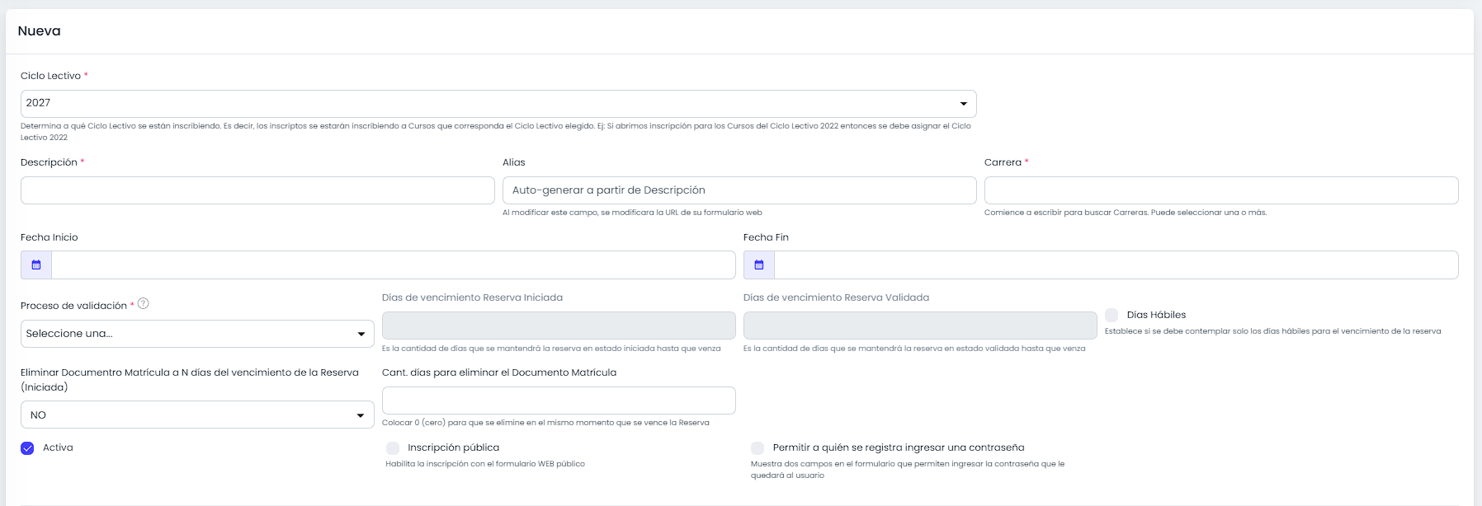Enable the Inscripción pública checkbox

point(393,448)
